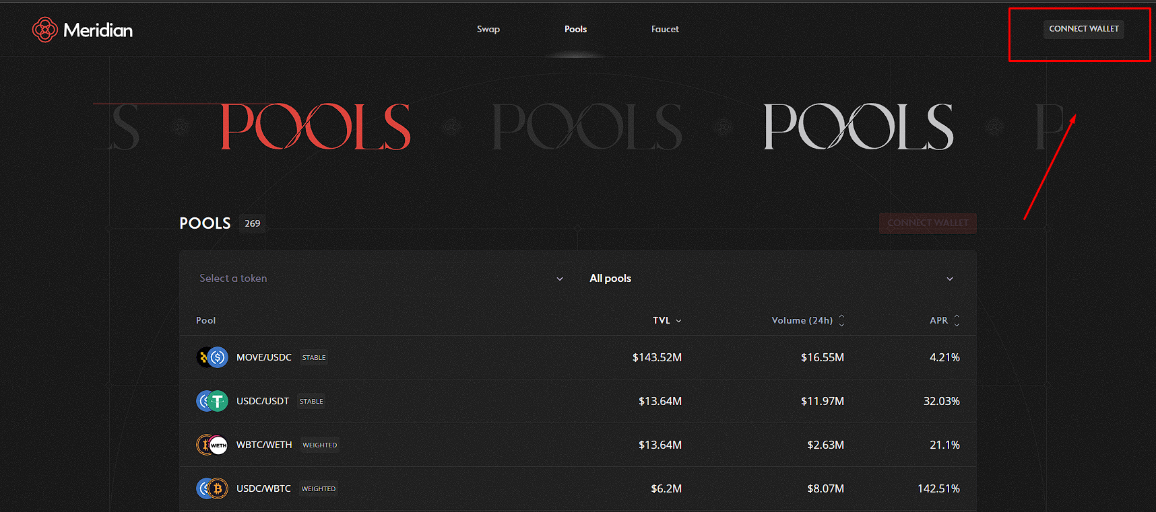Click the 142.51% APR value

[938, 488]
